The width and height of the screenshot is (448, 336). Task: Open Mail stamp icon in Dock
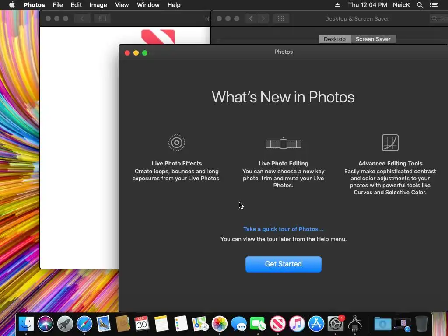tap(103, 324)
